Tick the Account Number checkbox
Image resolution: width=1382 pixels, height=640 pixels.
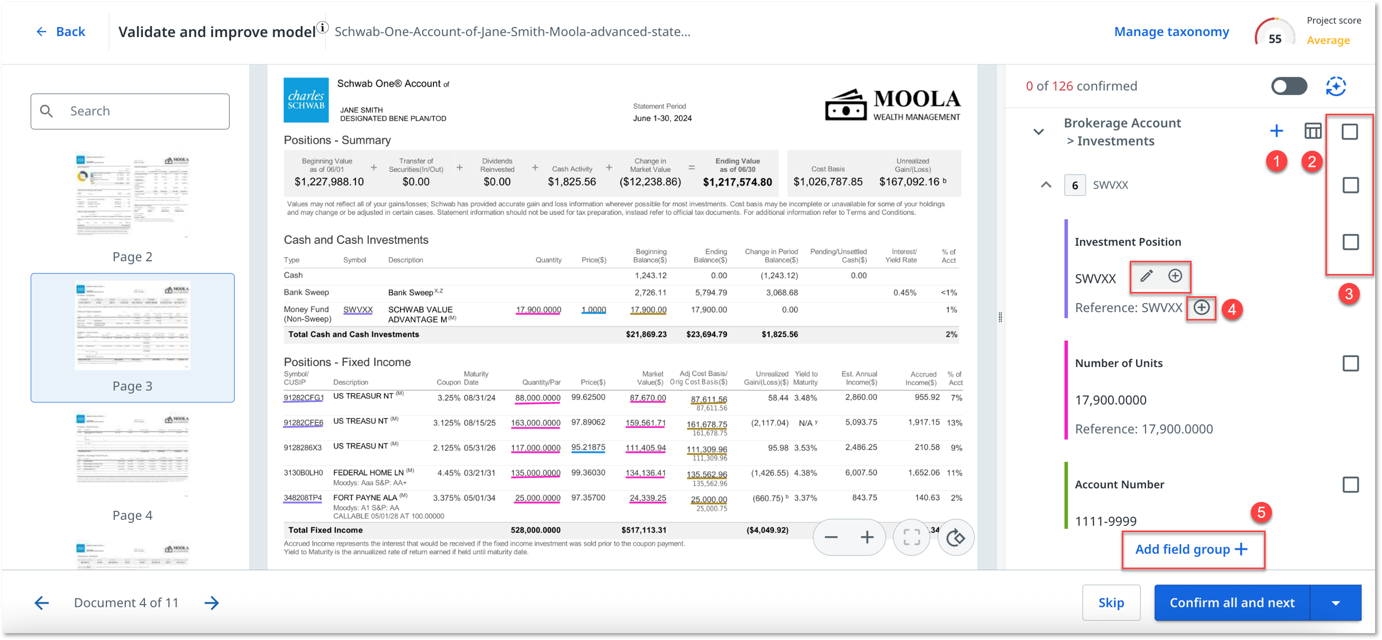pyautogui.click(x=1350, y=485)
